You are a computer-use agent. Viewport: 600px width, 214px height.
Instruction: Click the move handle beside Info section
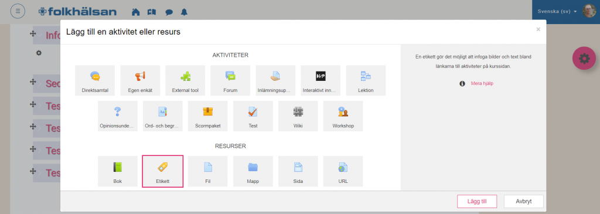(33, 33)
